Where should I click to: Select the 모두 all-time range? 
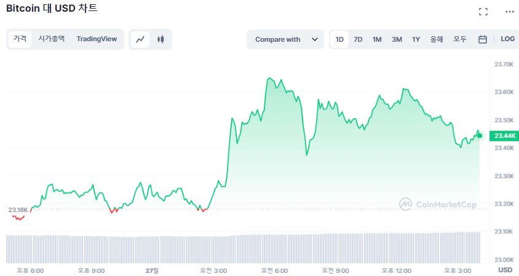pyautogui.click(x=460, y=39)
